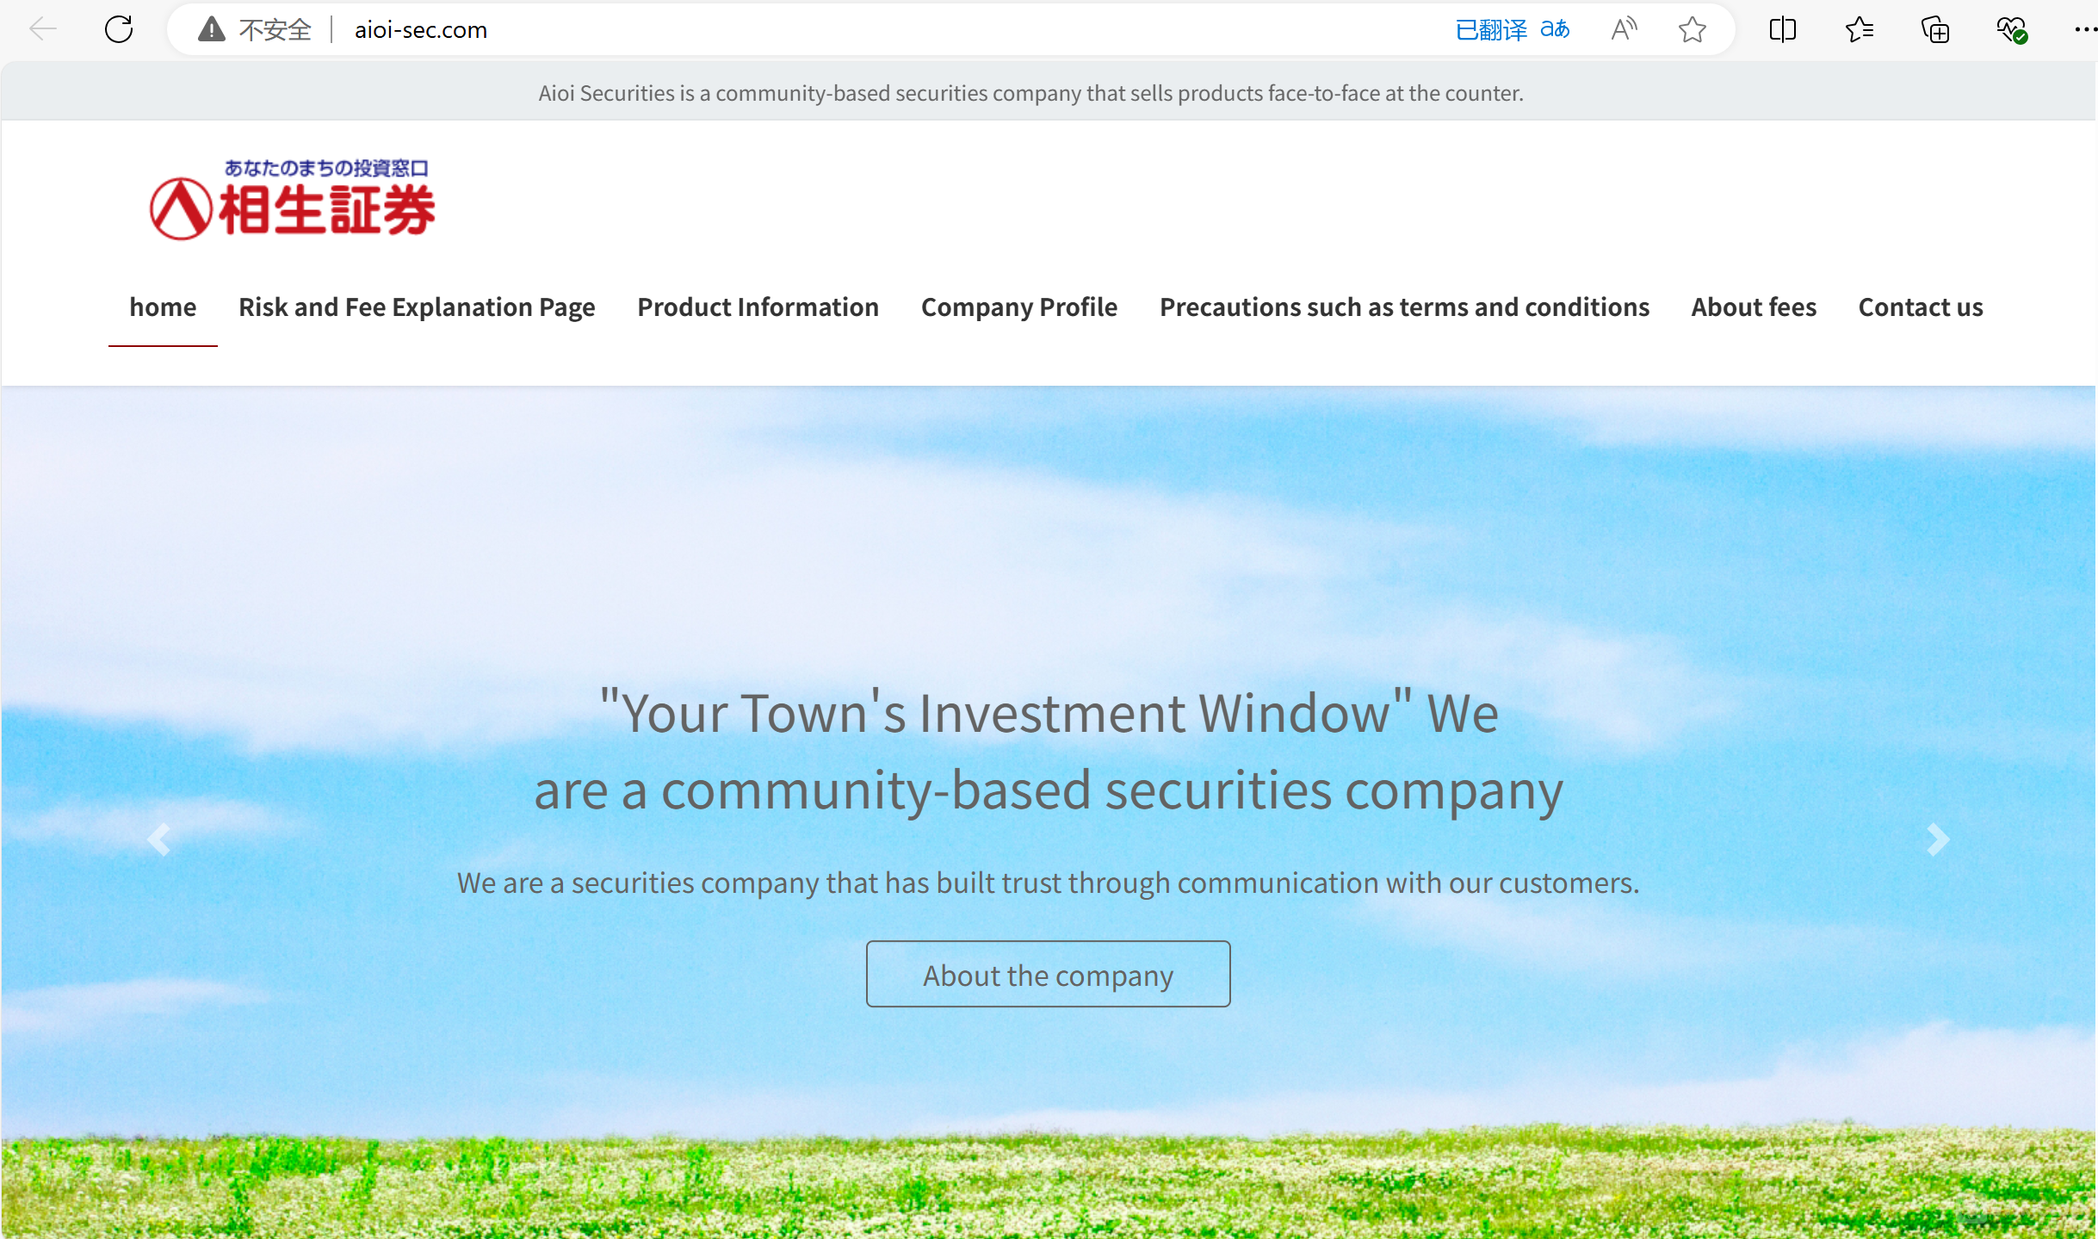
Task: Open About fees page
Action: click(1755, 306)
